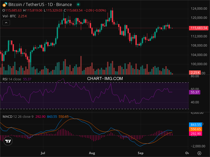
Task: Click the blue MACD line label 843.55
Action: coord(195,125)
